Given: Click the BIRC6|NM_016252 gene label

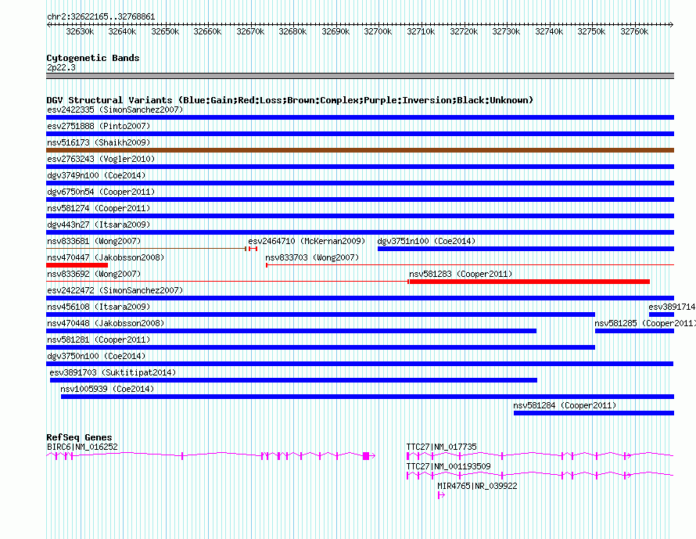Looking at the screenshot, I should 82,447.
